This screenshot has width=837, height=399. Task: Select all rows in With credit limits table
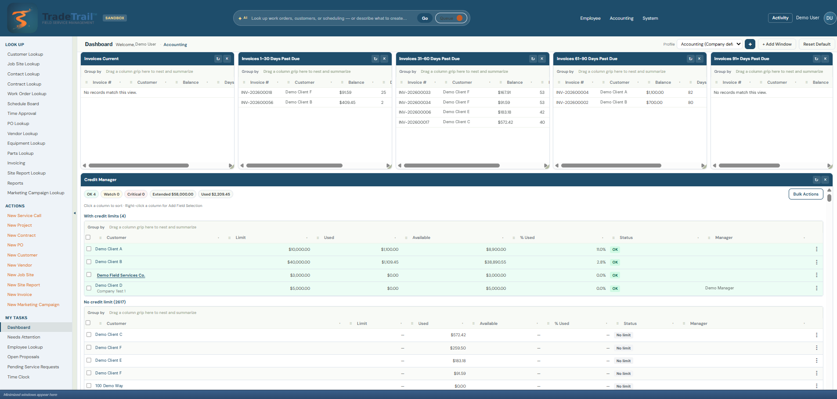pyautogui.click(x=88, y=237)
